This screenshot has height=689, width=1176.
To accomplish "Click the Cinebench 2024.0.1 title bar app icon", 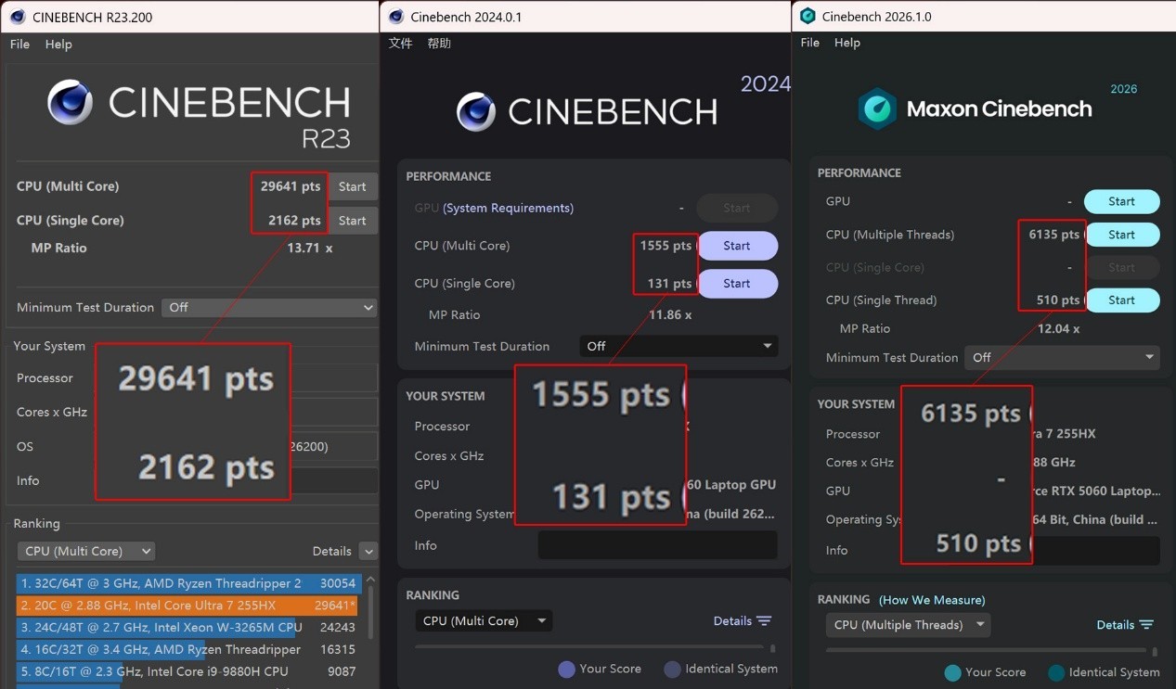I will 396,17.
